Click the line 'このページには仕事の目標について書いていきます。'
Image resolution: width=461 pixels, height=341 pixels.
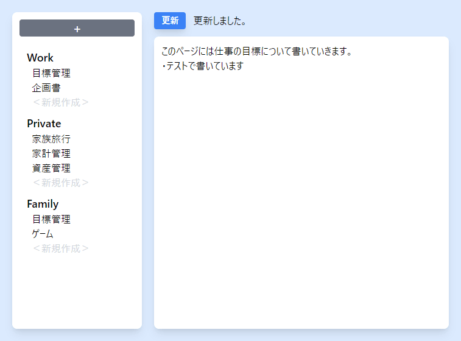tap(257, 51)
